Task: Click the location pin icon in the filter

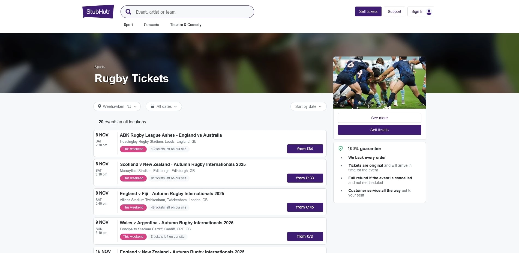Action: (100, 106)
